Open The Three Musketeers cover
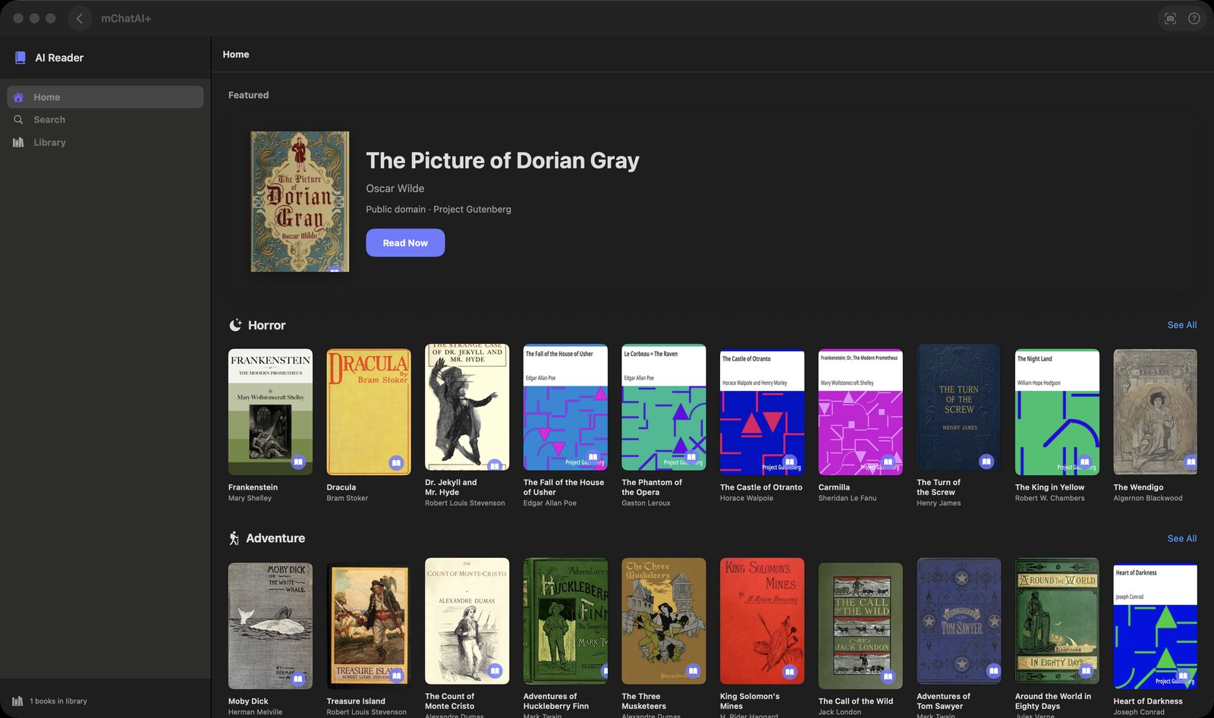This screenshot has width=1214, height=718. 664,621
